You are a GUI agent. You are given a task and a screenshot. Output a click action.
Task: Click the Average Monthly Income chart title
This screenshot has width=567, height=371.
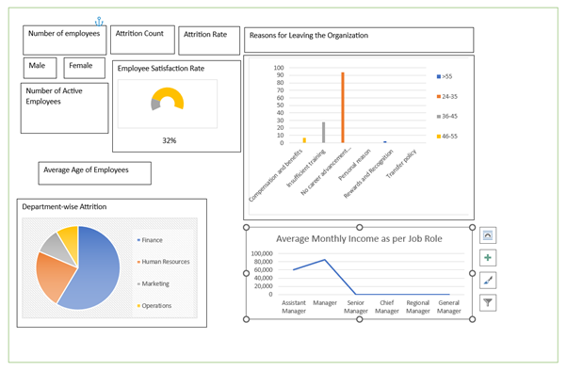coord(359,238)
